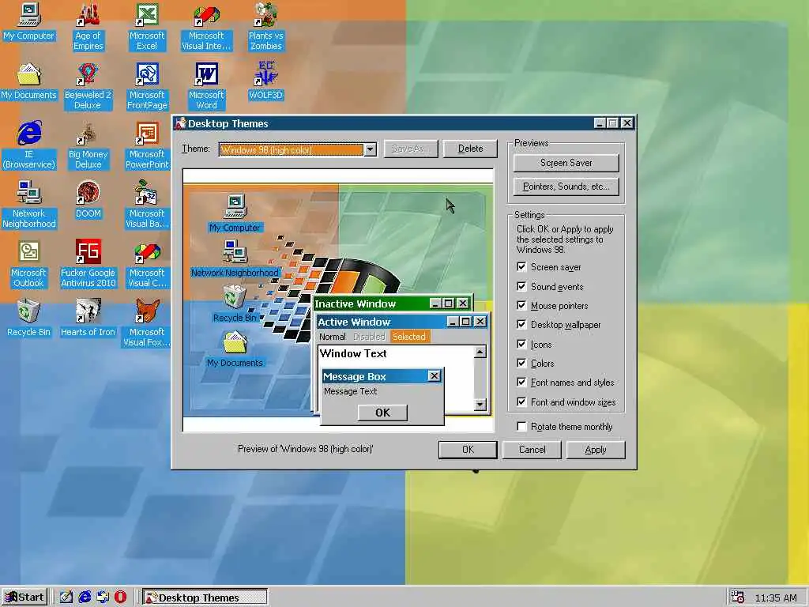The image size is (809, 607).
Task: Open IE (Browservice) desktop icon
Action: click(x=29, y=145)
